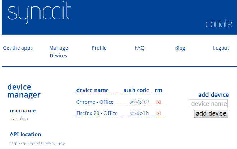Select the Firefox 20 - Office device name

(97, 113)
